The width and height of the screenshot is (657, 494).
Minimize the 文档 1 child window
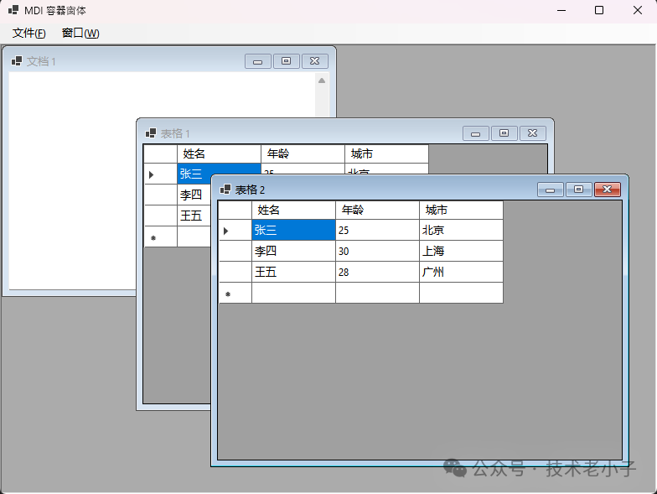tap(257, 61)
